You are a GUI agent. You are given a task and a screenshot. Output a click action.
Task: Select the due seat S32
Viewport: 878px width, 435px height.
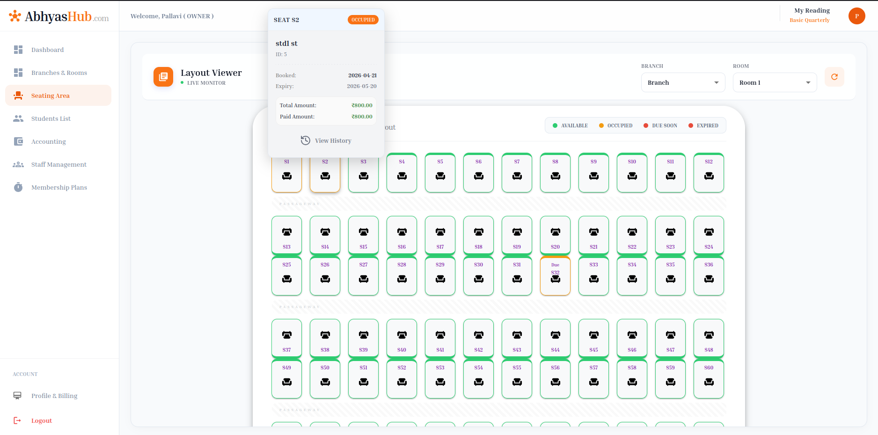(x=555, y=276)
